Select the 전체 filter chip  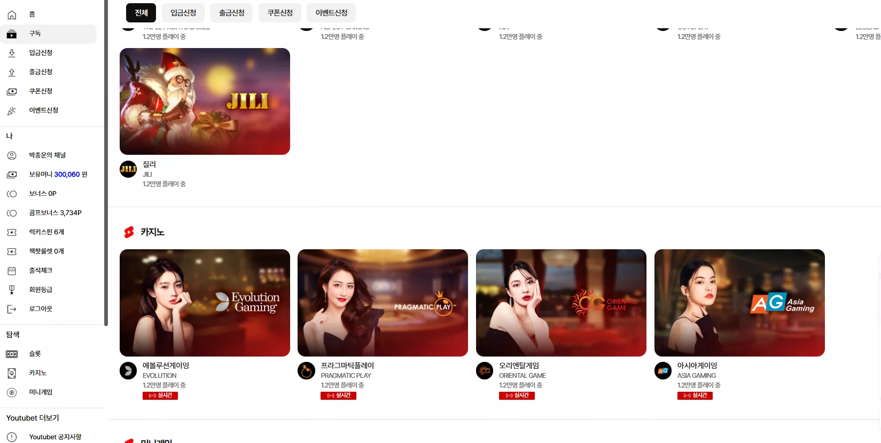coord(141,13)
